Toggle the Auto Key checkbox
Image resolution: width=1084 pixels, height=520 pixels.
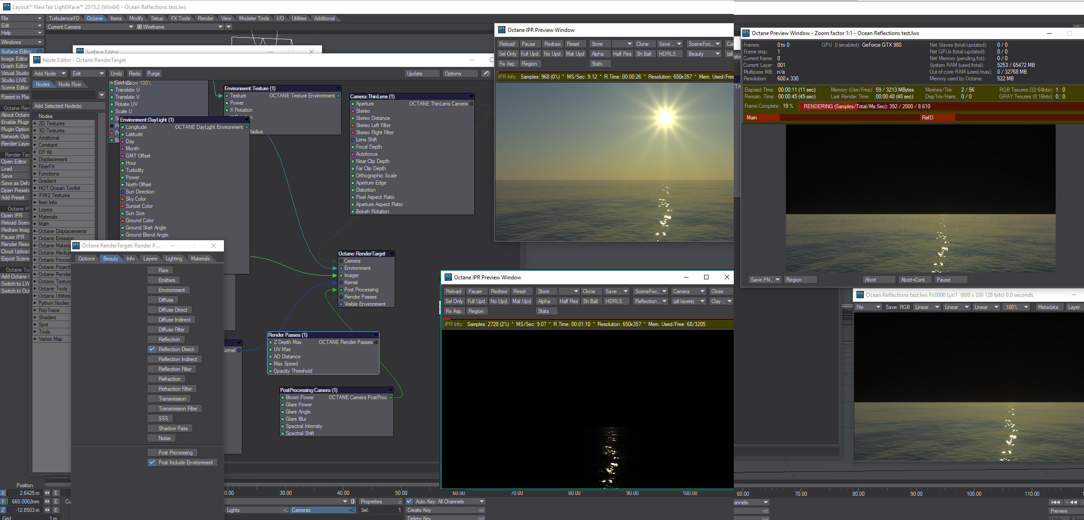click(409, 502)
